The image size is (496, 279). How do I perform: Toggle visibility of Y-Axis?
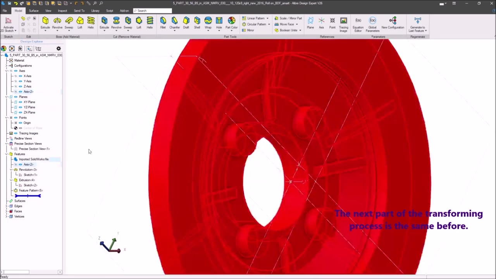pos(21,81)
